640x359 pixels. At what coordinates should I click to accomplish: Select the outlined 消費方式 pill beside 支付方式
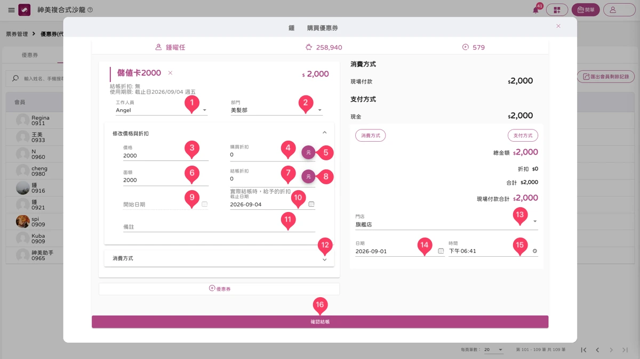370,136
